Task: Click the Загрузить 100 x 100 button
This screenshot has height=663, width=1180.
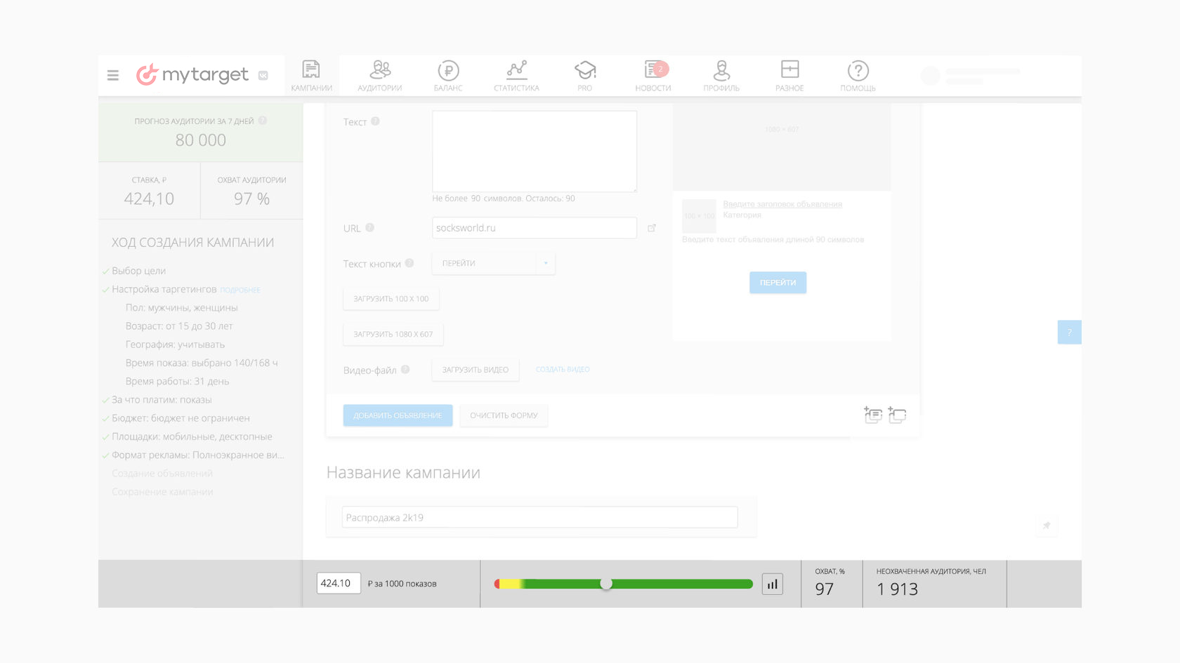Action: (x=391, y=299)
